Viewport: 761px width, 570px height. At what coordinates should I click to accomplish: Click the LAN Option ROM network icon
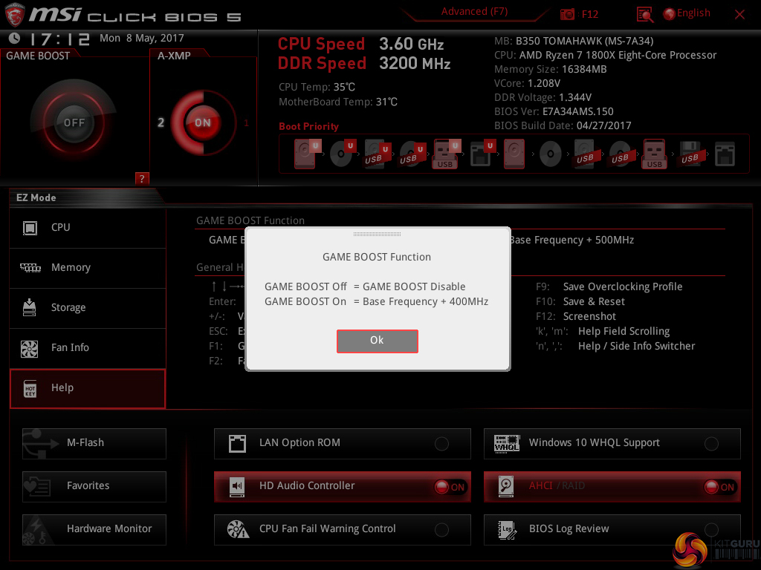(x=237, y=443)
